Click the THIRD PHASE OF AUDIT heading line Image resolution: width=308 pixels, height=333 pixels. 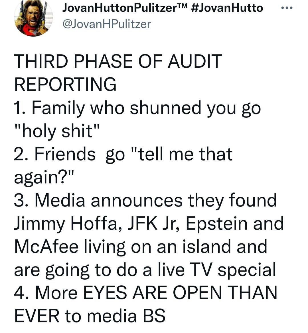pyautogui.click(x=118, y=61)
